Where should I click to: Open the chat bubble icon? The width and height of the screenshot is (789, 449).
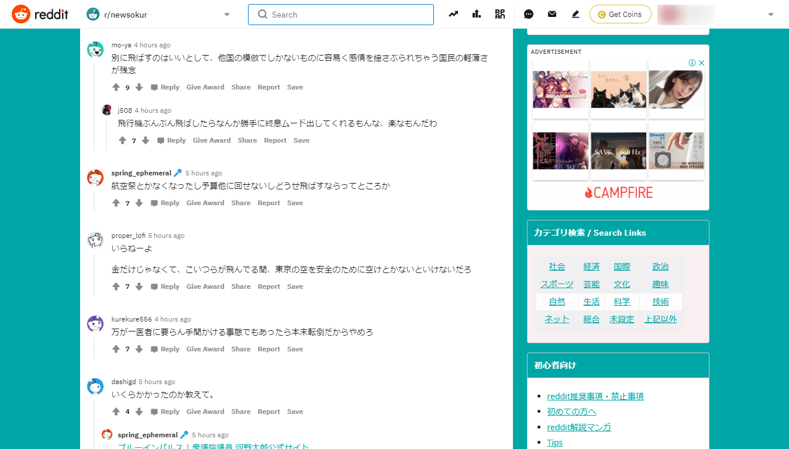(529, 14)
